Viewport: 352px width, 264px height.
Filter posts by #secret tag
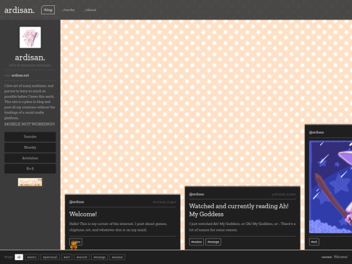(81, 257)
